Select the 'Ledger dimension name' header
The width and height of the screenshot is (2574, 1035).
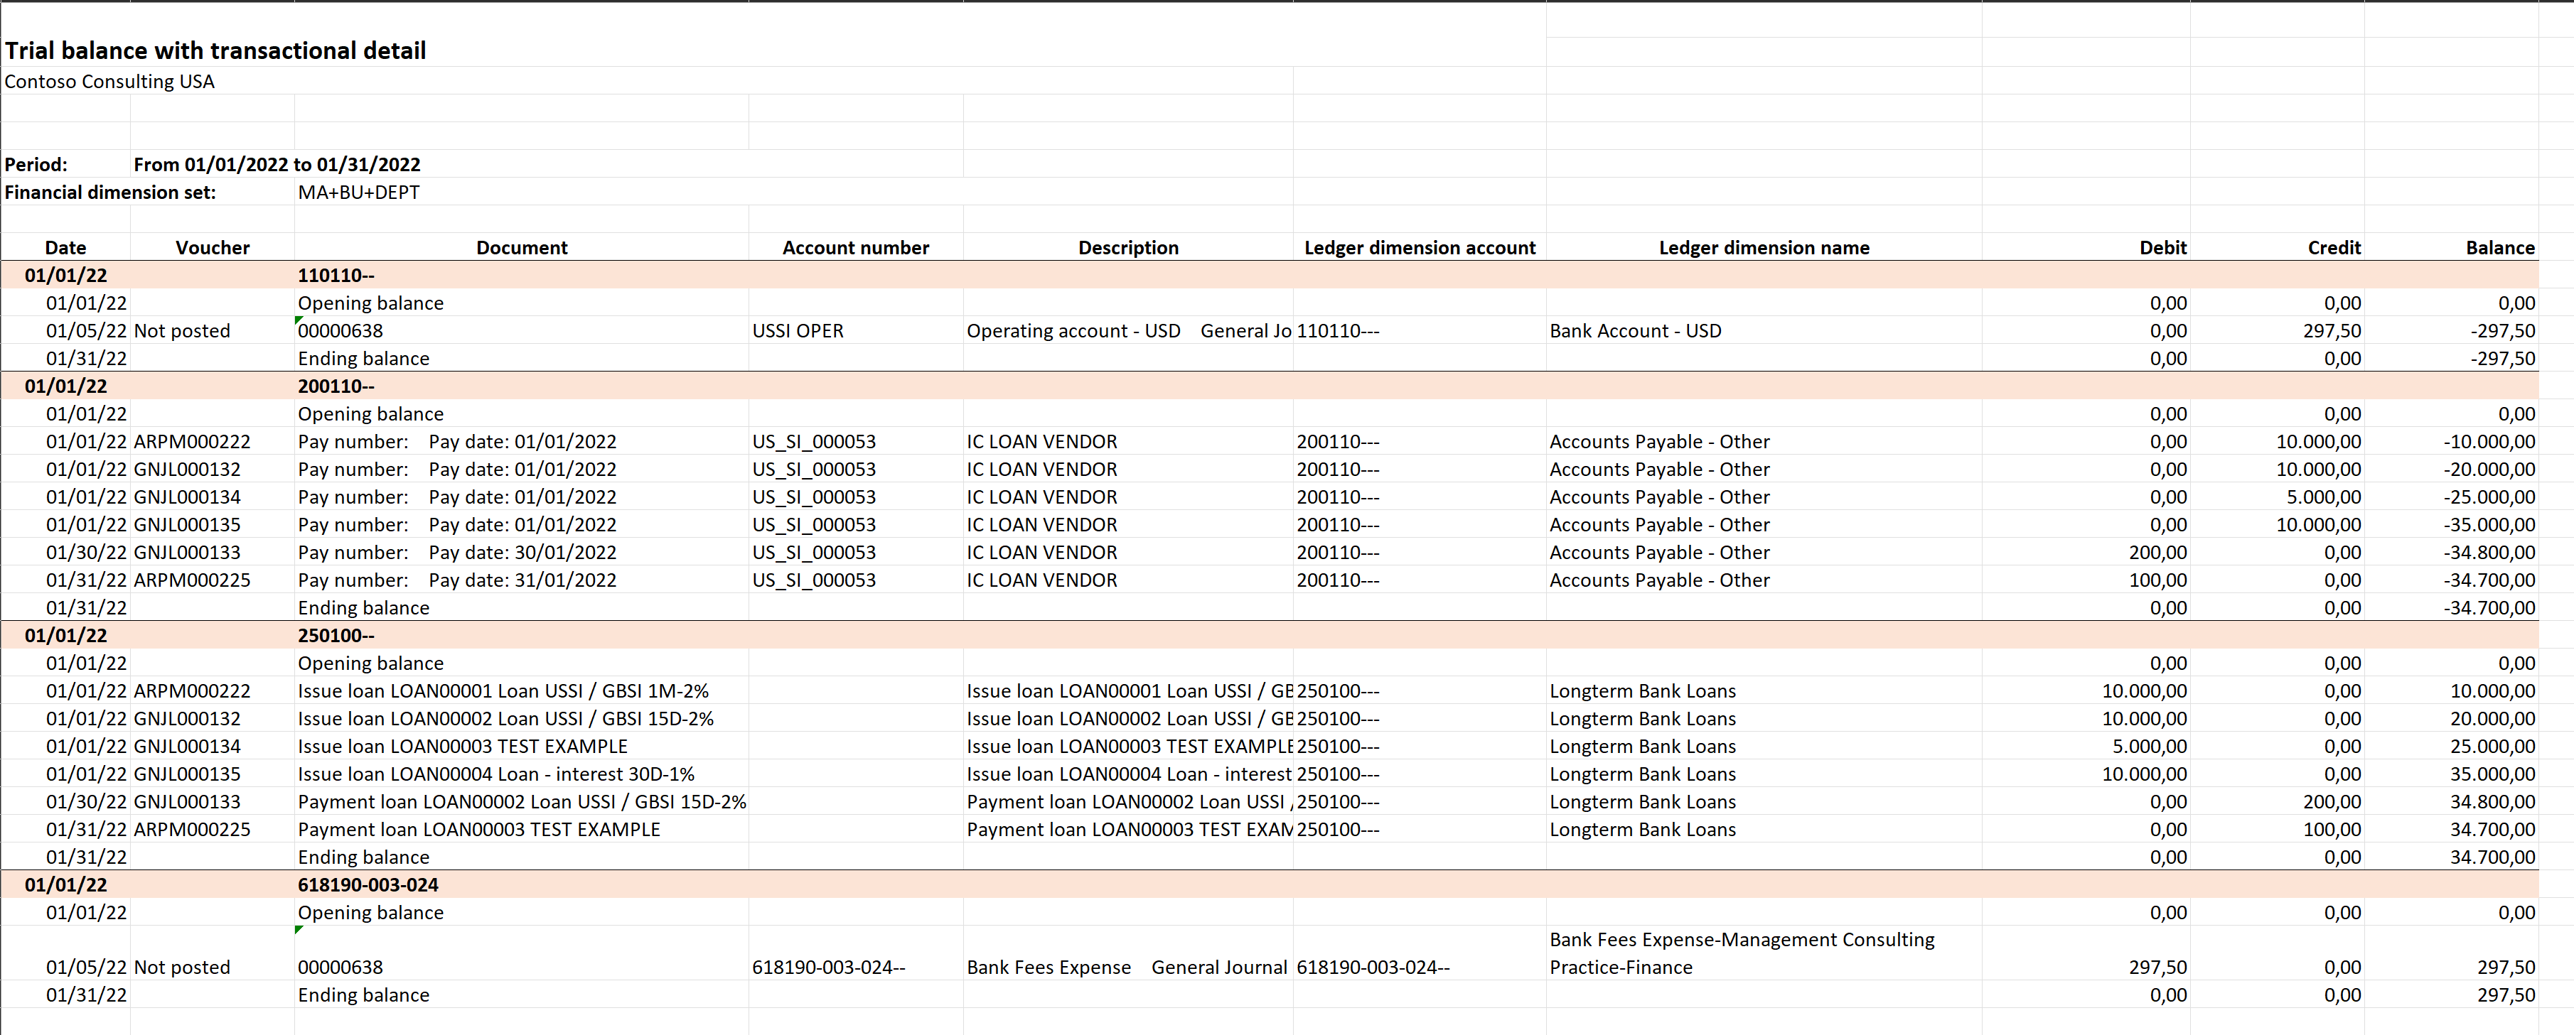(x=1764, y=247)
